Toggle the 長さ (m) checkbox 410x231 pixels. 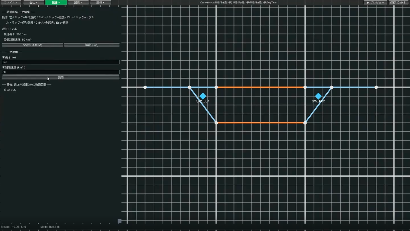pyautogui.click(x=3, y=57)
